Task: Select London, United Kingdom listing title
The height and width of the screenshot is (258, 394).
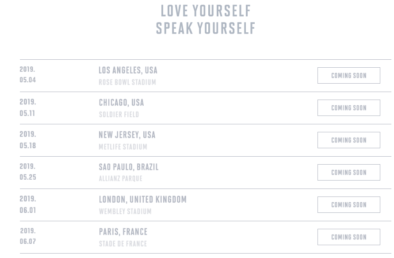Action: [143, 200]
